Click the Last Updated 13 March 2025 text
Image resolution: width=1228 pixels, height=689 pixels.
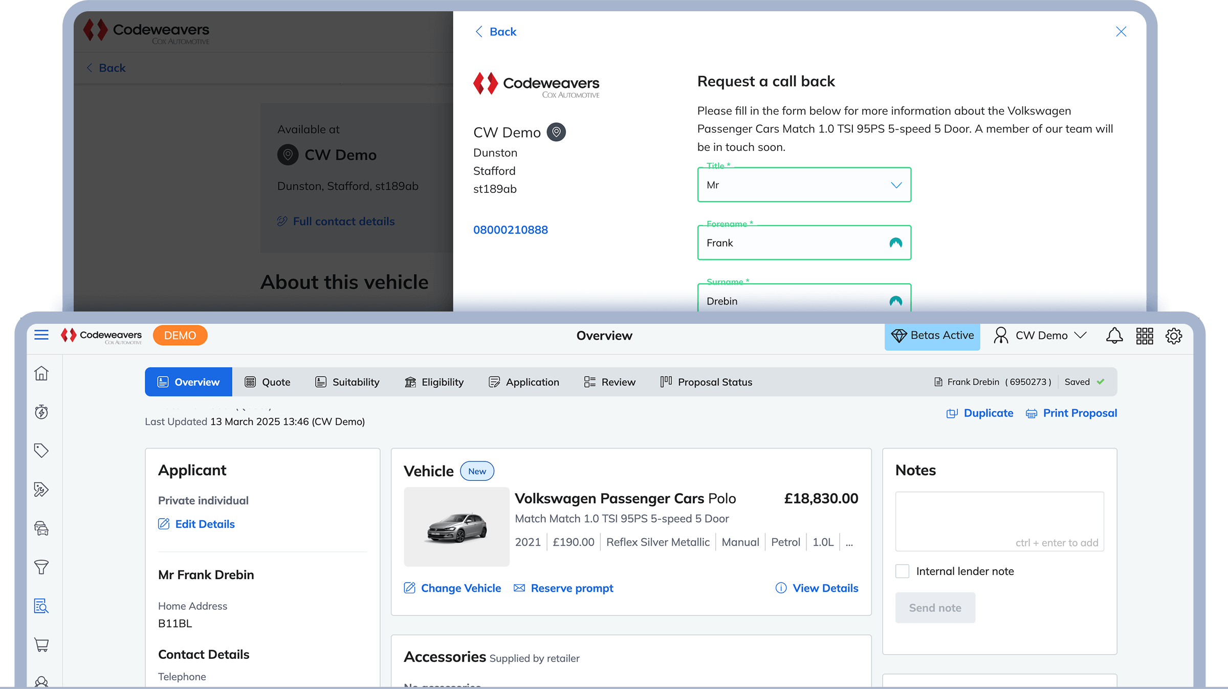(255, 421)
